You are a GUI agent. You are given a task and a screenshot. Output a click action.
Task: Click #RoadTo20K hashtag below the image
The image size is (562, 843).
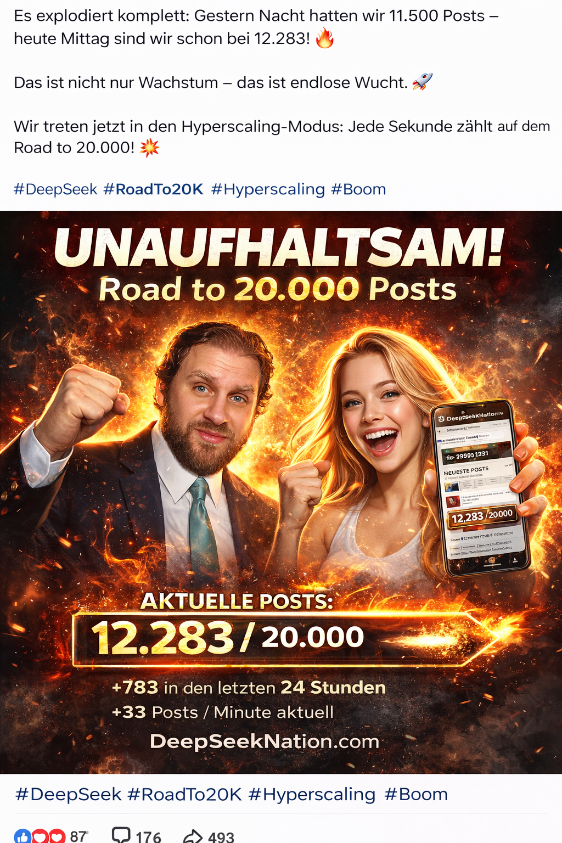184,794
